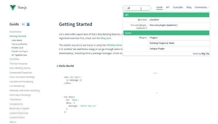The height and width of the screenshot is (124, 218).
Task: Open Data Binding Syntax page
Action: point(20,68)
